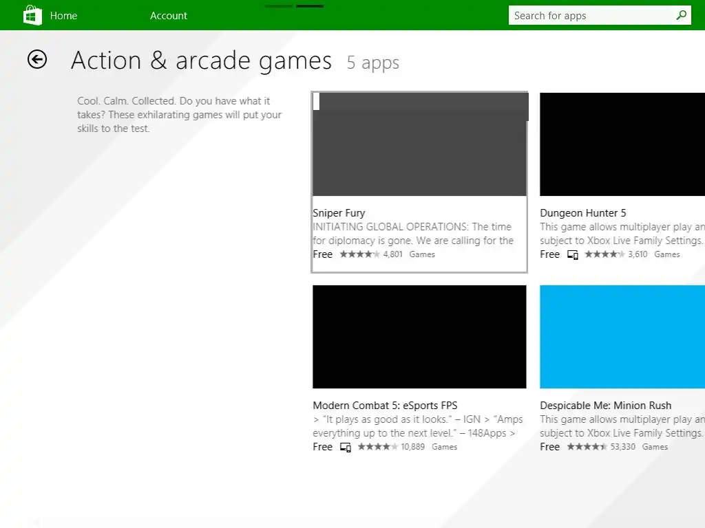Click the Games label on Despicable Me
The height and width of the screenshot is (528, 705).
(x=655, y=447)
